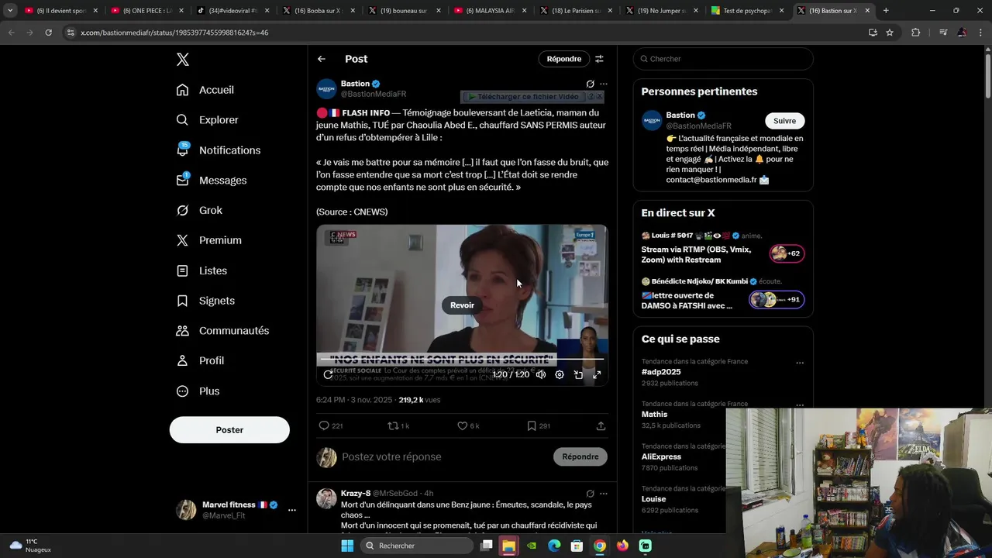The height and width of the screenshot is (558, 992).
Task: Click Suivre next to Bastion
Action: (784, 121)
